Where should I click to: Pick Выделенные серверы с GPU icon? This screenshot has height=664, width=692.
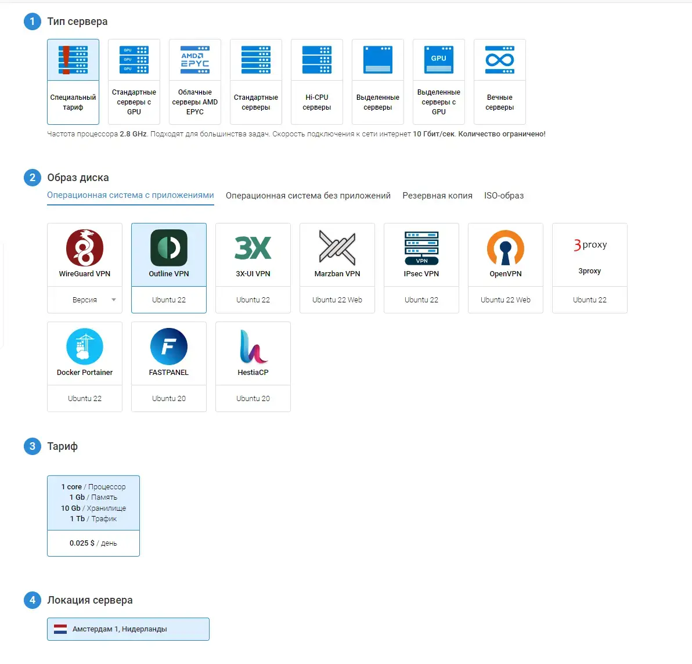point(439,60)
